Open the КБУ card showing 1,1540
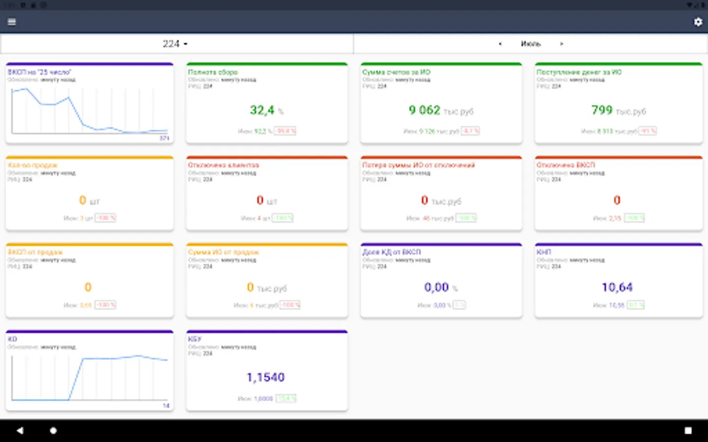This screenshot has height=442, width=708. [267, 370]
